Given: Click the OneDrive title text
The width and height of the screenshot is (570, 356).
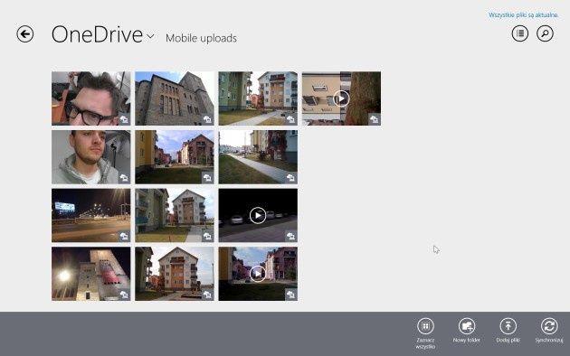Looking at the screenshot, I should pos(97,34).
